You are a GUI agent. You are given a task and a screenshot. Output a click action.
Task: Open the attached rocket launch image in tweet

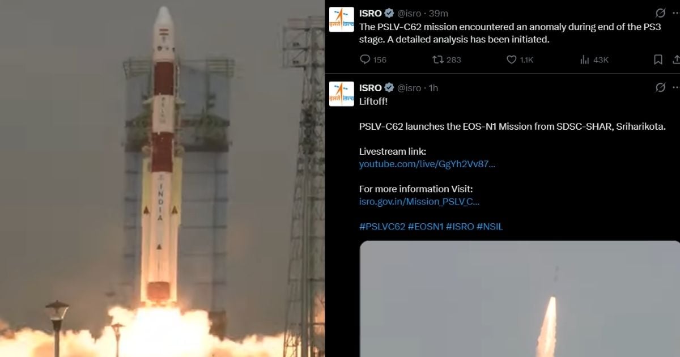520,299
